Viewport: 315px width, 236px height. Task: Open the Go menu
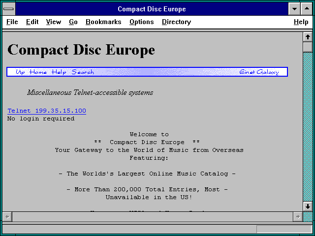(73, 22)
